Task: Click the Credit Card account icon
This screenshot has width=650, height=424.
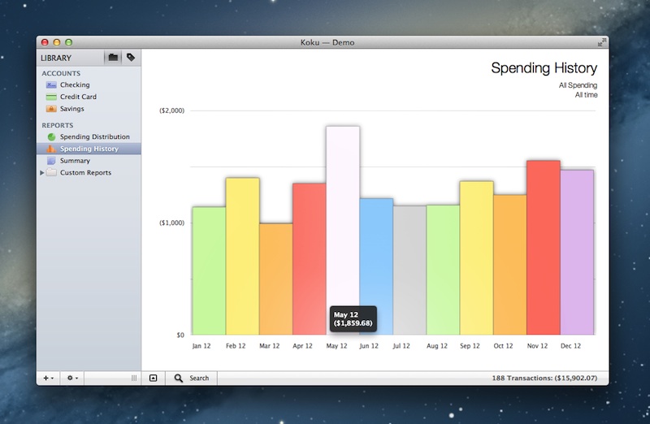Action: coord(51,97)
